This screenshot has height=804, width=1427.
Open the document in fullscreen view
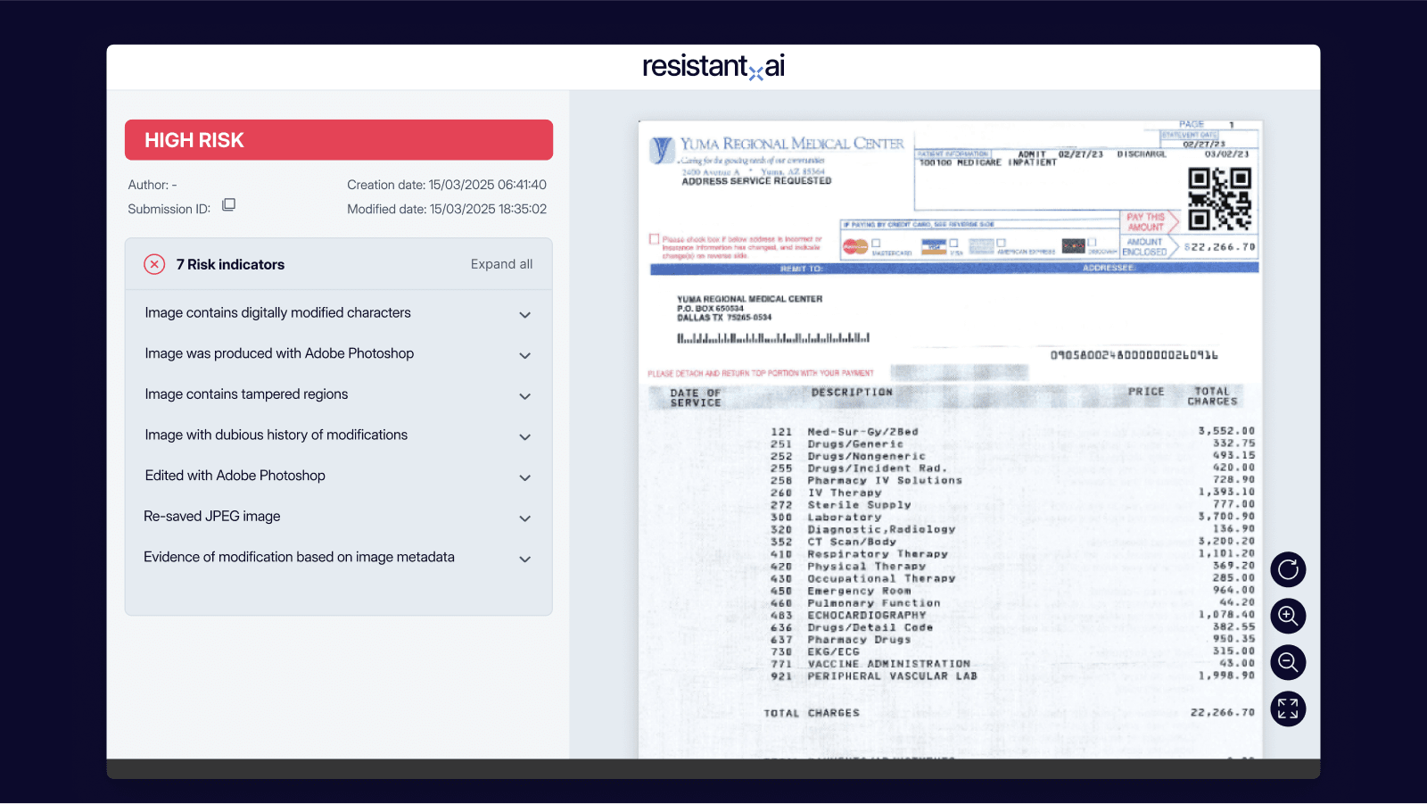1288,709
